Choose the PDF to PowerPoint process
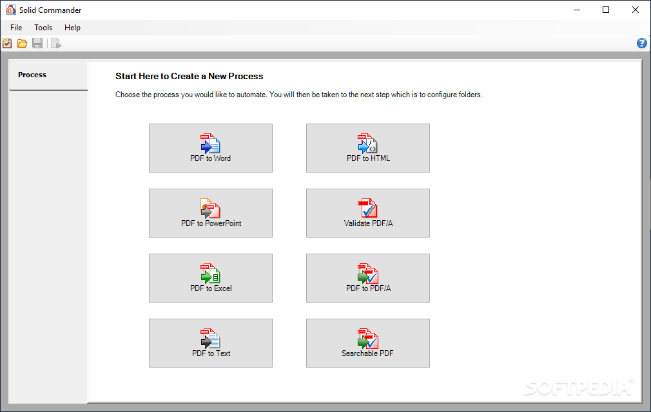This screenshot has width=651, height=412. tap(211, 213)
